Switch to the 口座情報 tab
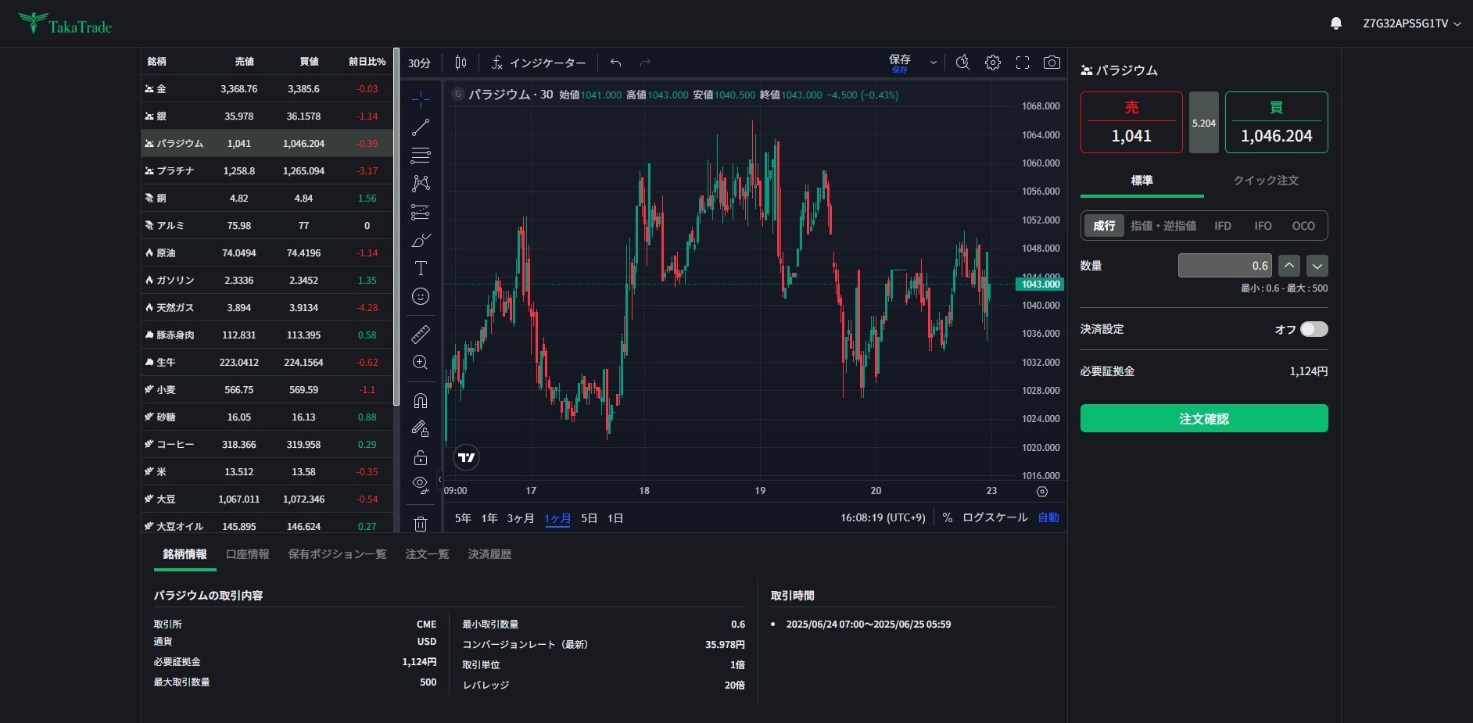 [247, 554]
